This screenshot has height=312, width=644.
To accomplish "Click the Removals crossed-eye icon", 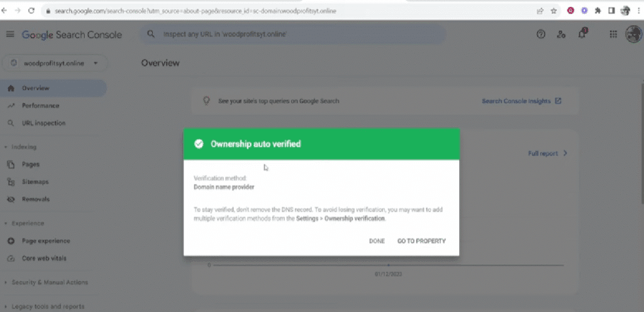I will tap(11, 199).
